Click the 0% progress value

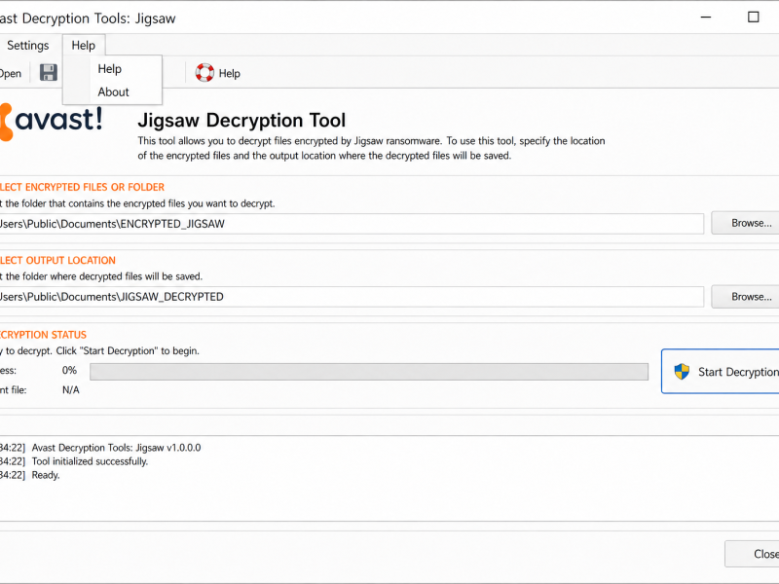(69, 371)
